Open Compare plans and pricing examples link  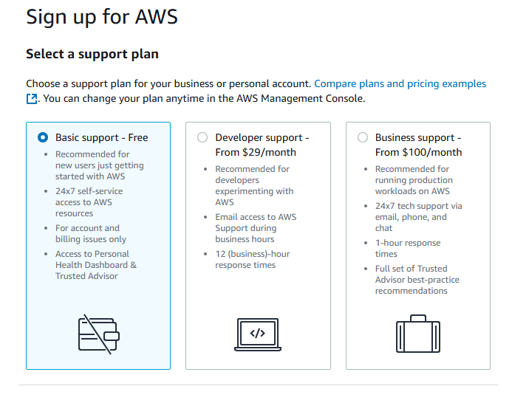point(400,84)
